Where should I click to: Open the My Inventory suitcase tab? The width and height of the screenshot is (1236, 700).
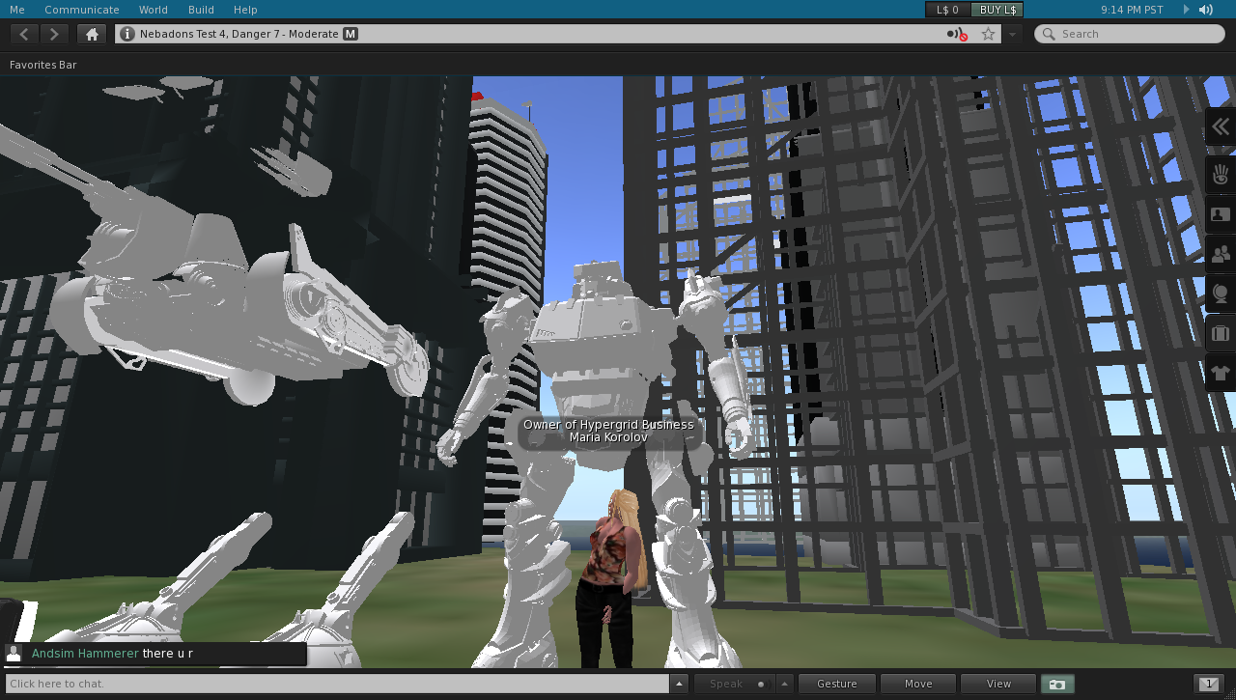click(x=1221, y=333)
